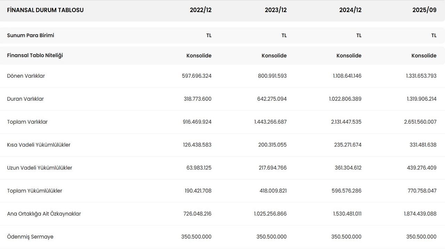
Task: Click the 2022/12 column header
Action: [200, 10]
